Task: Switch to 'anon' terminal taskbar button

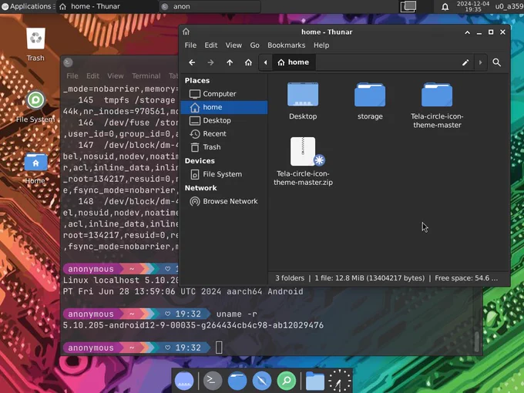Action: (210, 6)
